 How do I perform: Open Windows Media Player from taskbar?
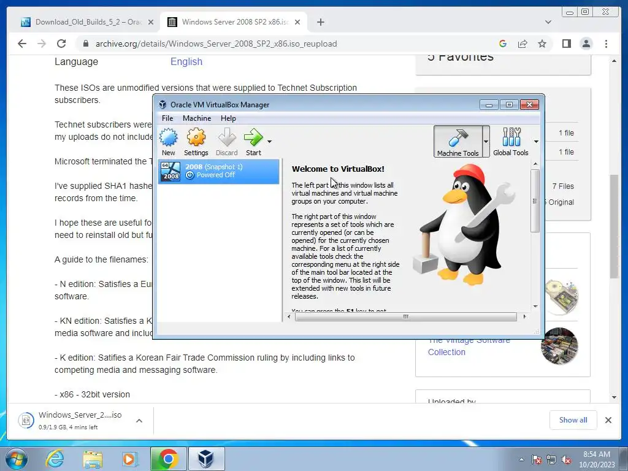pyautogui.click(x=129, y=459)
